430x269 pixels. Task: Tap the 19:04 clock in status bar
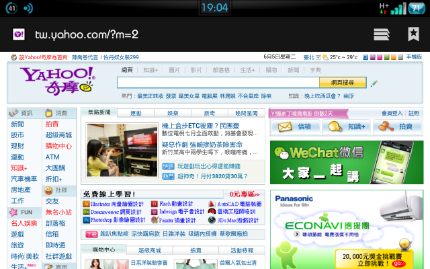(x=215, y=7)
